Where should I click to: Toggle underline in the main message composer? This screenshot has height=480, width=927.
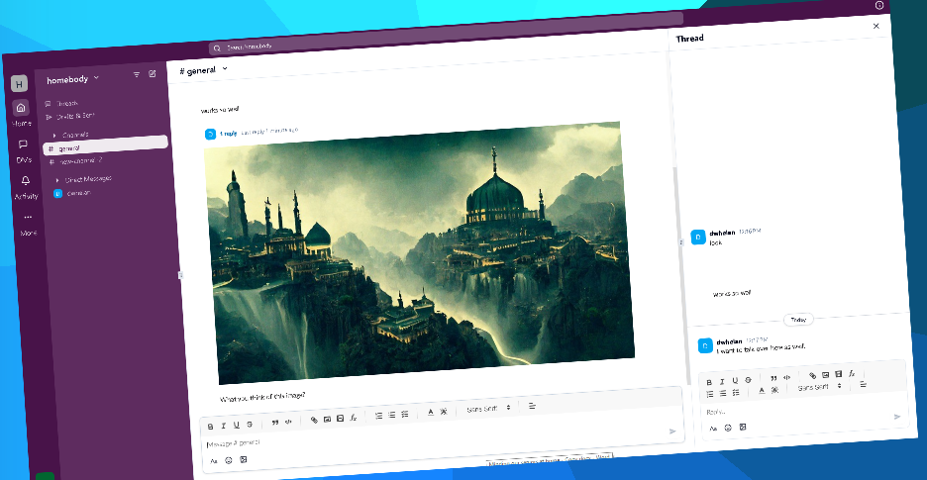coord(236,425)
